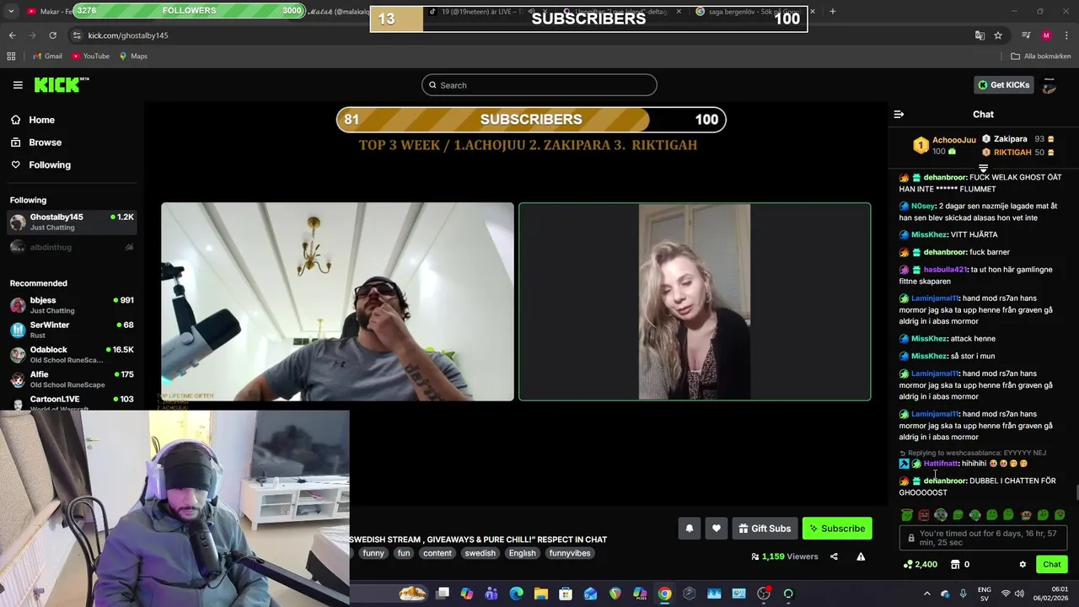Open Microsoft Edge from the taskbar
Screen dimensions: 1079x607
coord(516,594)
